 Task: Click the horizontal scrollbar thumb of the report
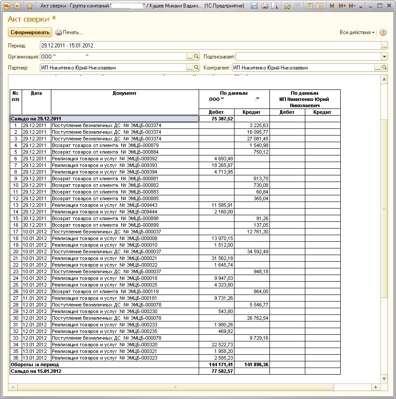pyautogui.click(x=175, y=387)
